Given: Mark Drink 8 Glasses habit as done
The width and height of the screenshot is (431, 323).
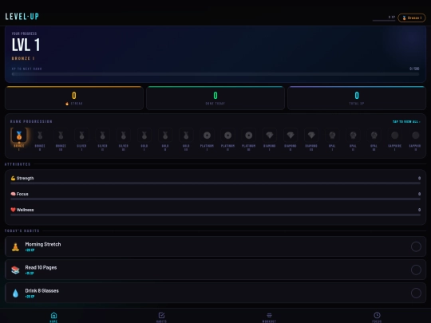Looking at the screenshot, I should click(416, 293).
